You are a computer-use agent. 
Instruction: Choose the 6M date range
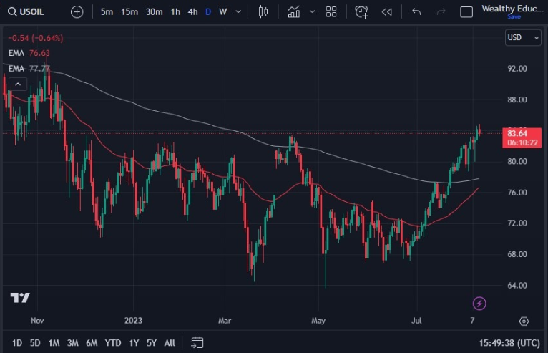[92, 342]
